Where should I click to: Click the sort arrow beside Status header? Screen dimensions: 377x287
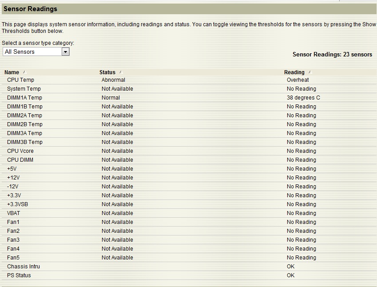click(x=121, y=72)
